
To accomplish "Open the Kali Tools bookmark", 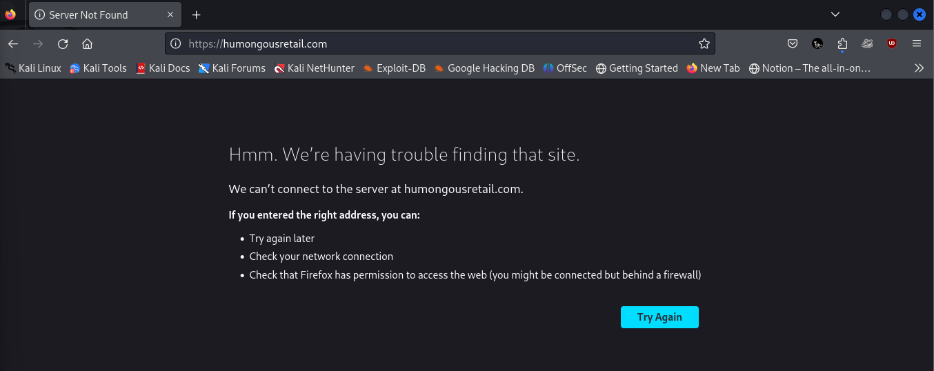I will (x=98, y=68).
